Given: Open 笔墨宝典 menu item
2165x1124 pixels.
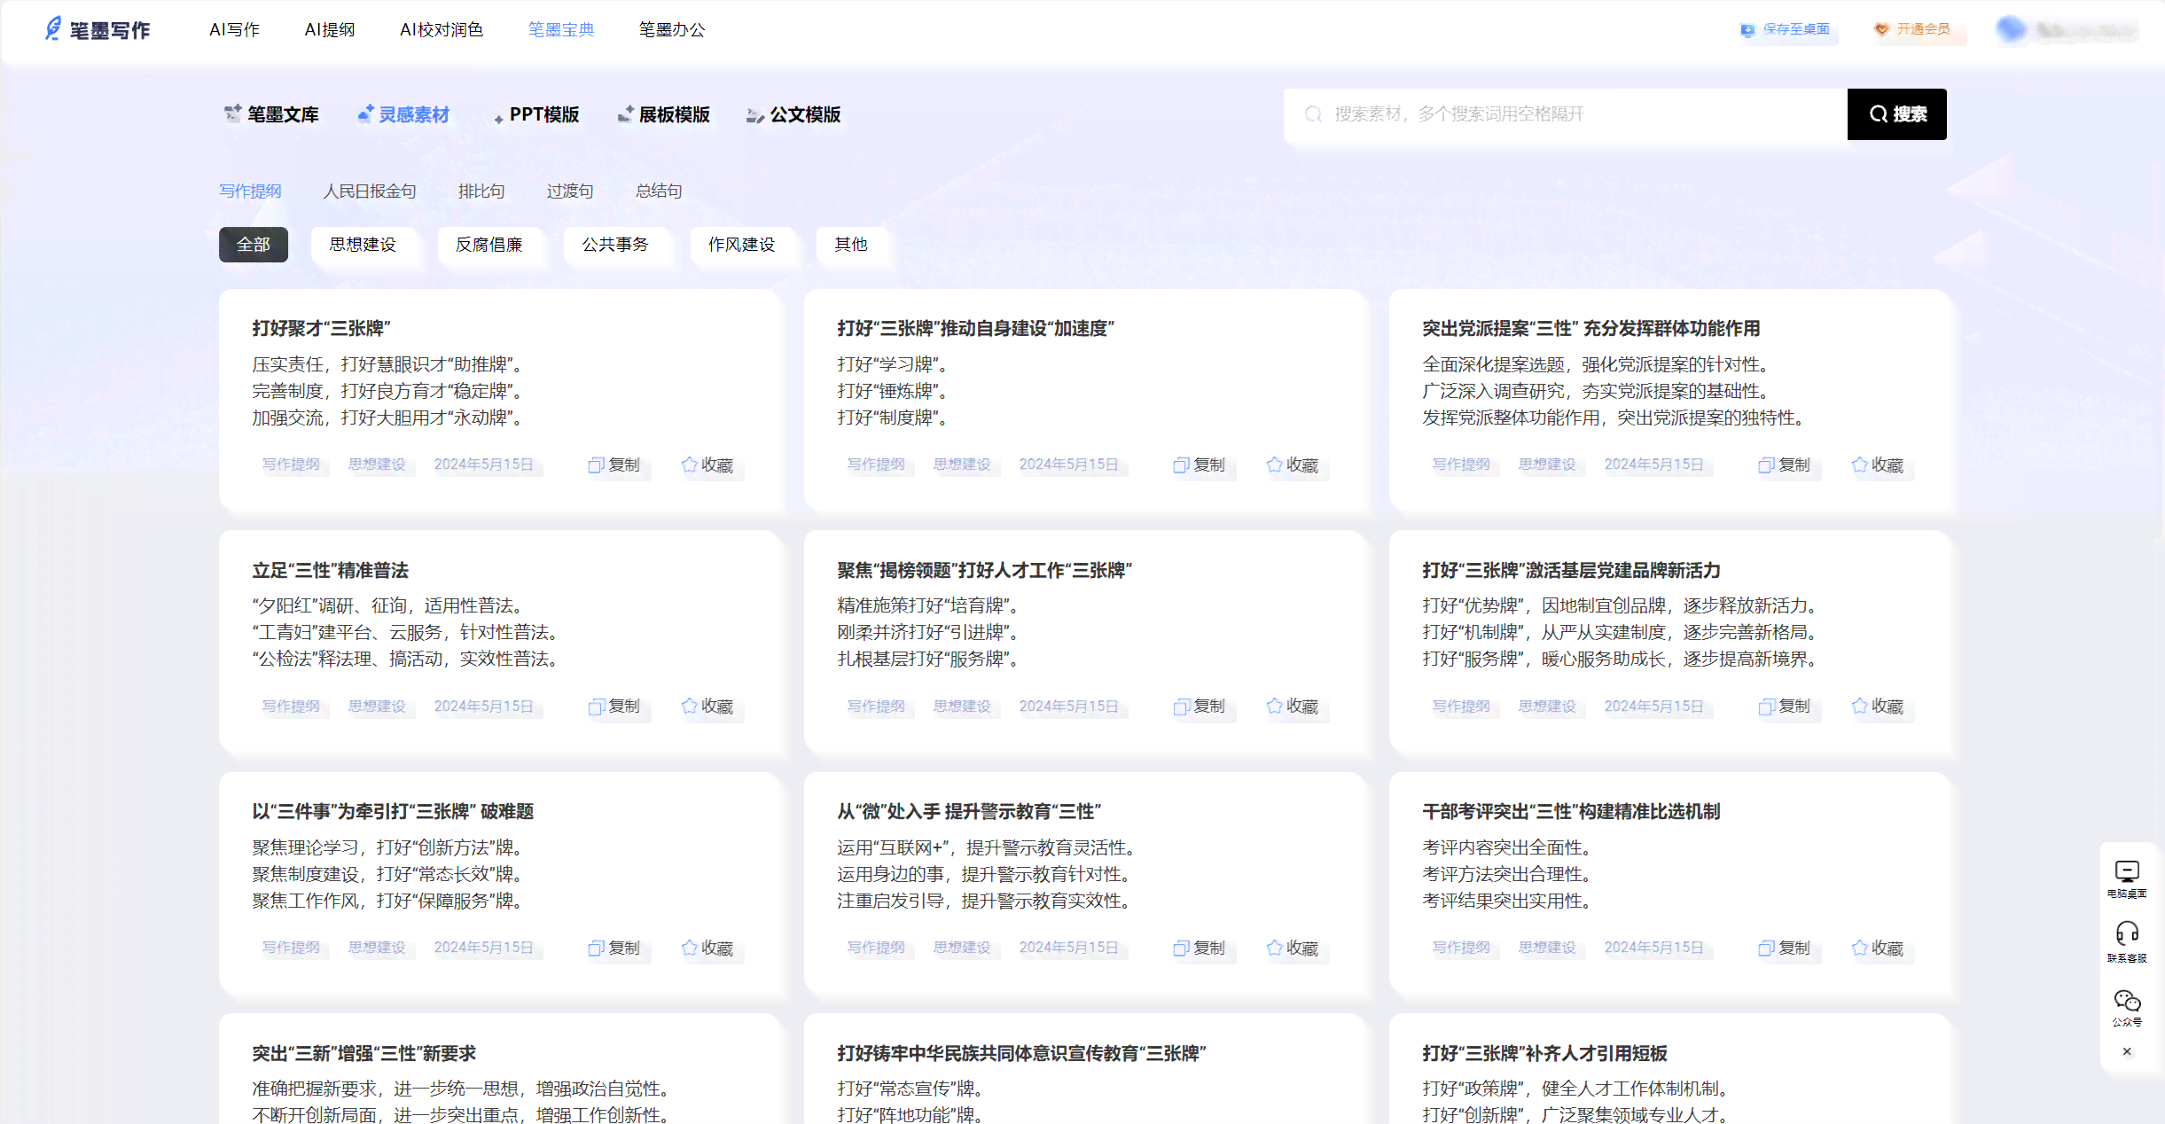Looking at the screenshot, I should [x=561, y=29].
